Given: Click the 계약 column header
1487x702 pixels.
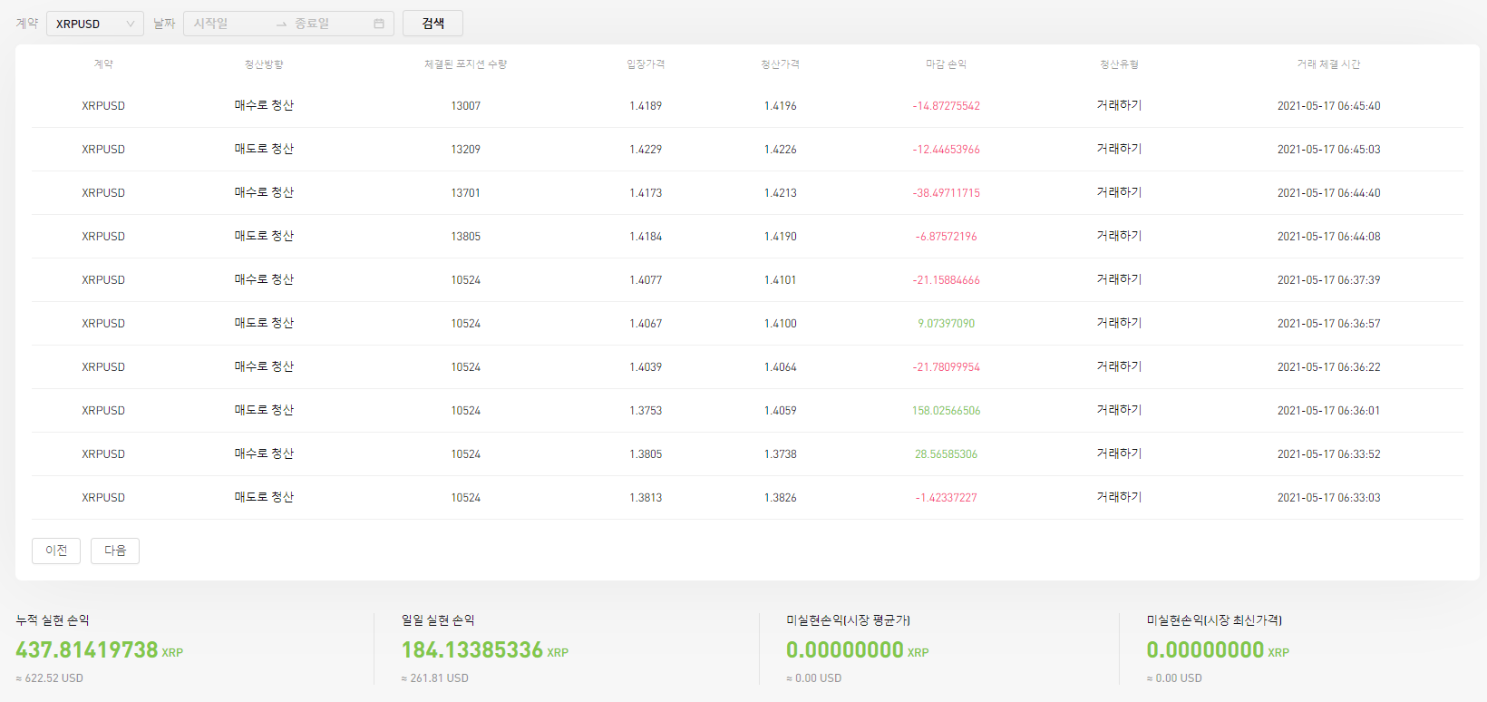Looking at the screenshot, I should coord(103,64).
